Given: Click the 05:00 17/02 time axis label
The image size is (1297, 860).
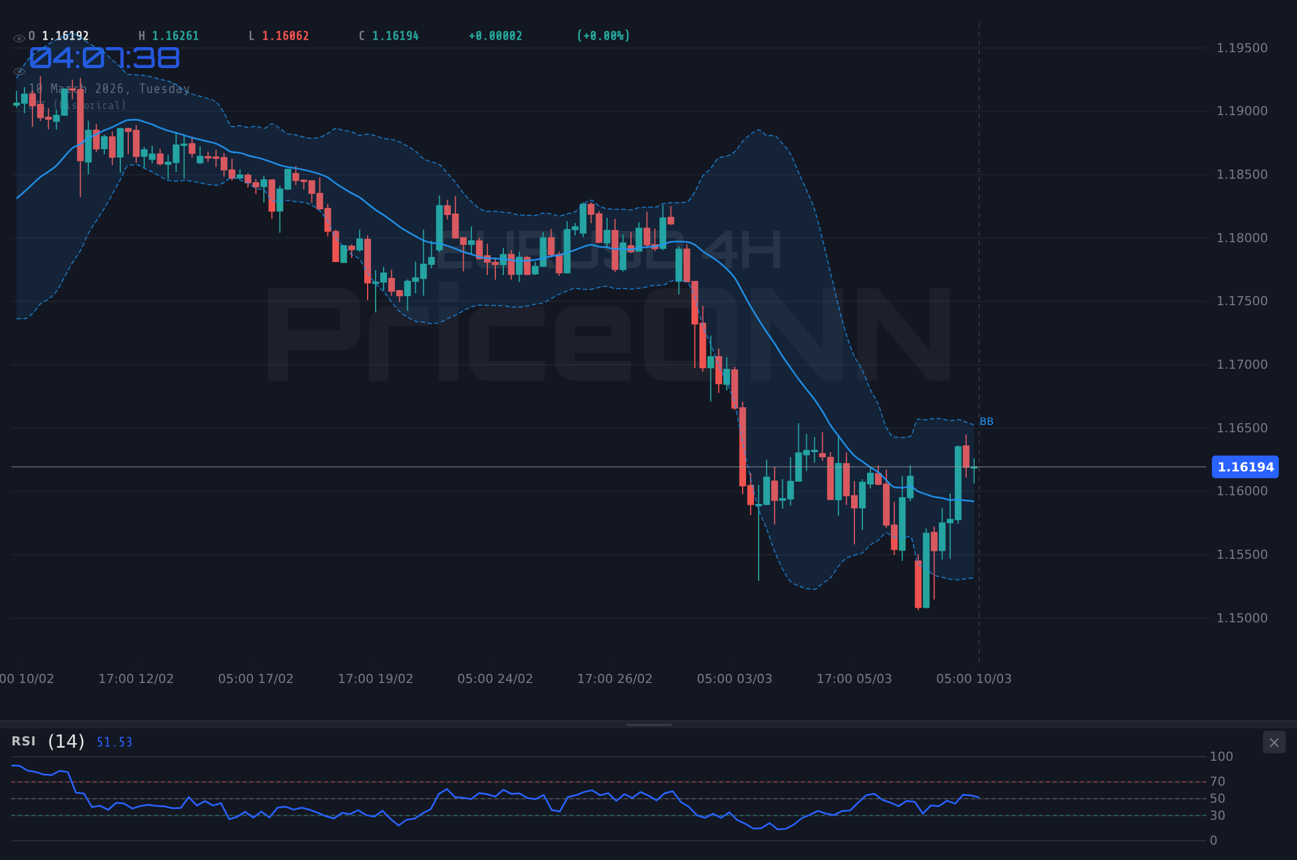Looking at the screenshot, I should pos(256,679).
